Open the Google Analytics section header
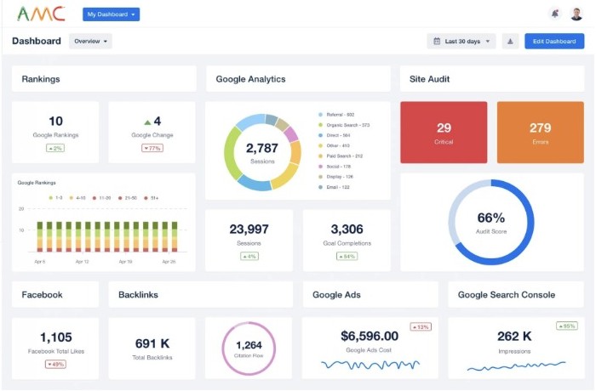596x391 pixels. click(298, 79)
